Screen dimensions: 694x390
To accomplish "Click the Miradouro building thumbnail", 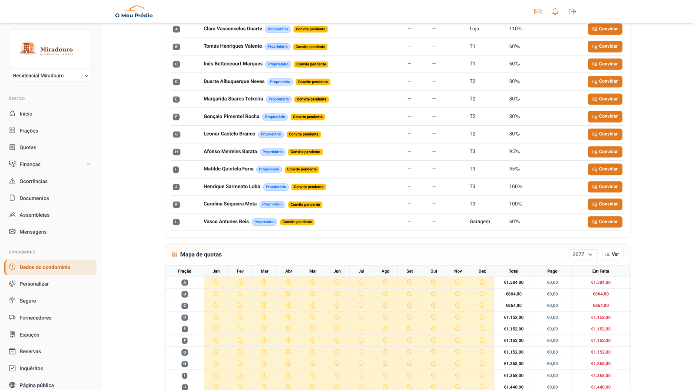I will [50, 48].
